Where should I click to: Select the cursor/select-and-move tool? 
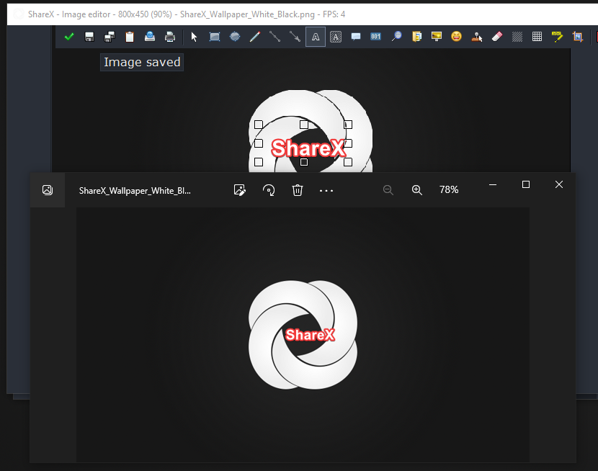(194, 37)
